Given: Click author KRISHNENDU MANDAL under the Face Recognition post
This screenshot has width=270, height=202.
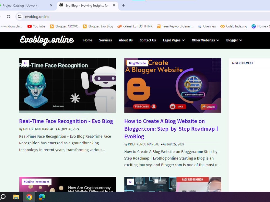Looking at the screenshot, I should pos(38,129).
